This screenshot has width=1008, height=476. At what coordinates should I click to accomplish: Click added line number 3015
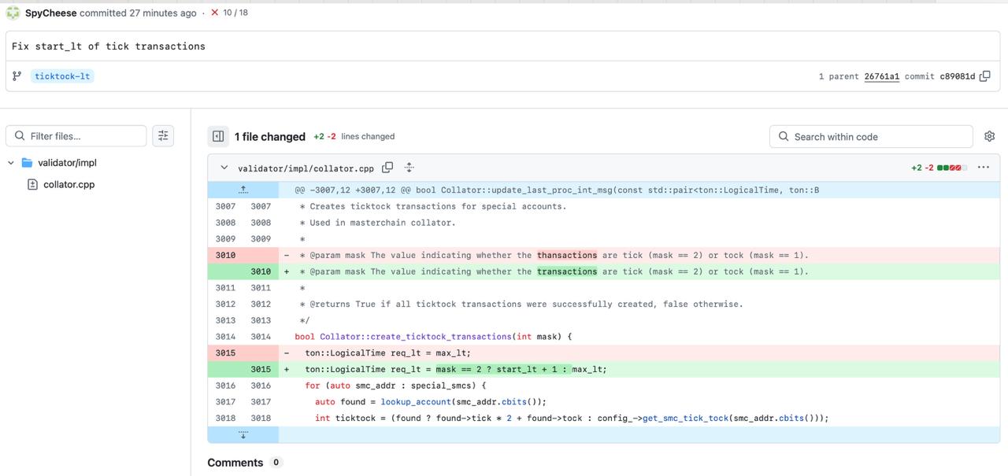pos(261,369)
